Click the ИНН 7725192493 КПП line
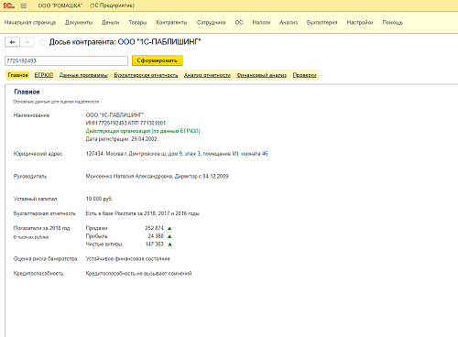Image resolution: width=458 pixels, height=337 pixels. (125, 123)
